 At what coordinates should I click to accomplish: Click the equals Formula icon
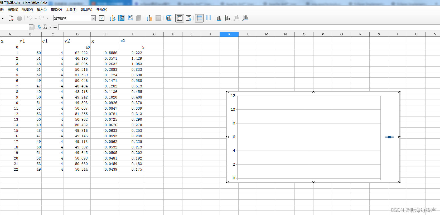pos(55,27)
